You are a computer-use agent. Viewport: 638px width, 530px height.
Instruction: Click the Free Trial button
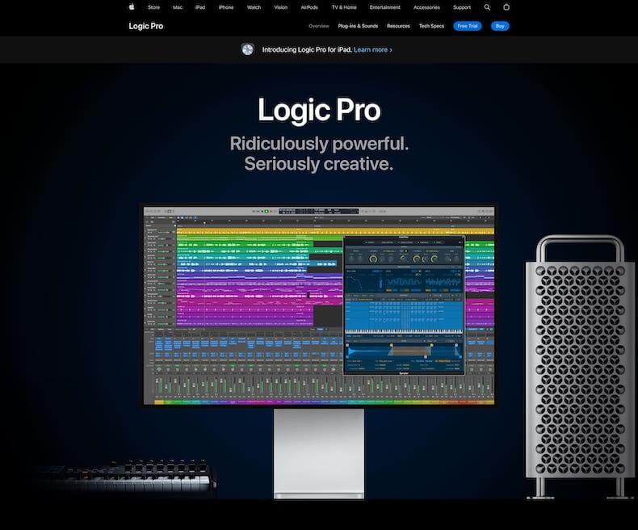point(468,26)
